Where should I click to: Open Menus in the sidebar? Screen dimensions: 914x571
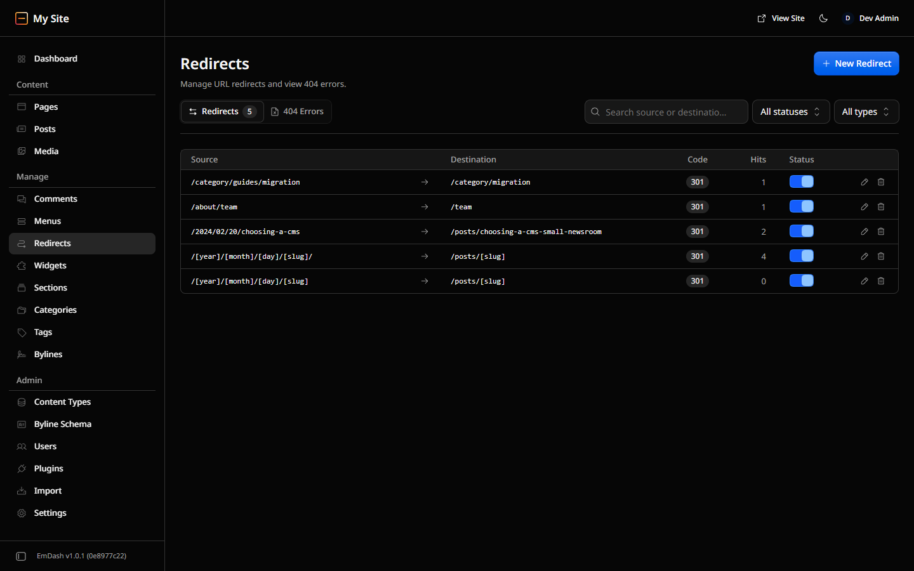[83, 221]
